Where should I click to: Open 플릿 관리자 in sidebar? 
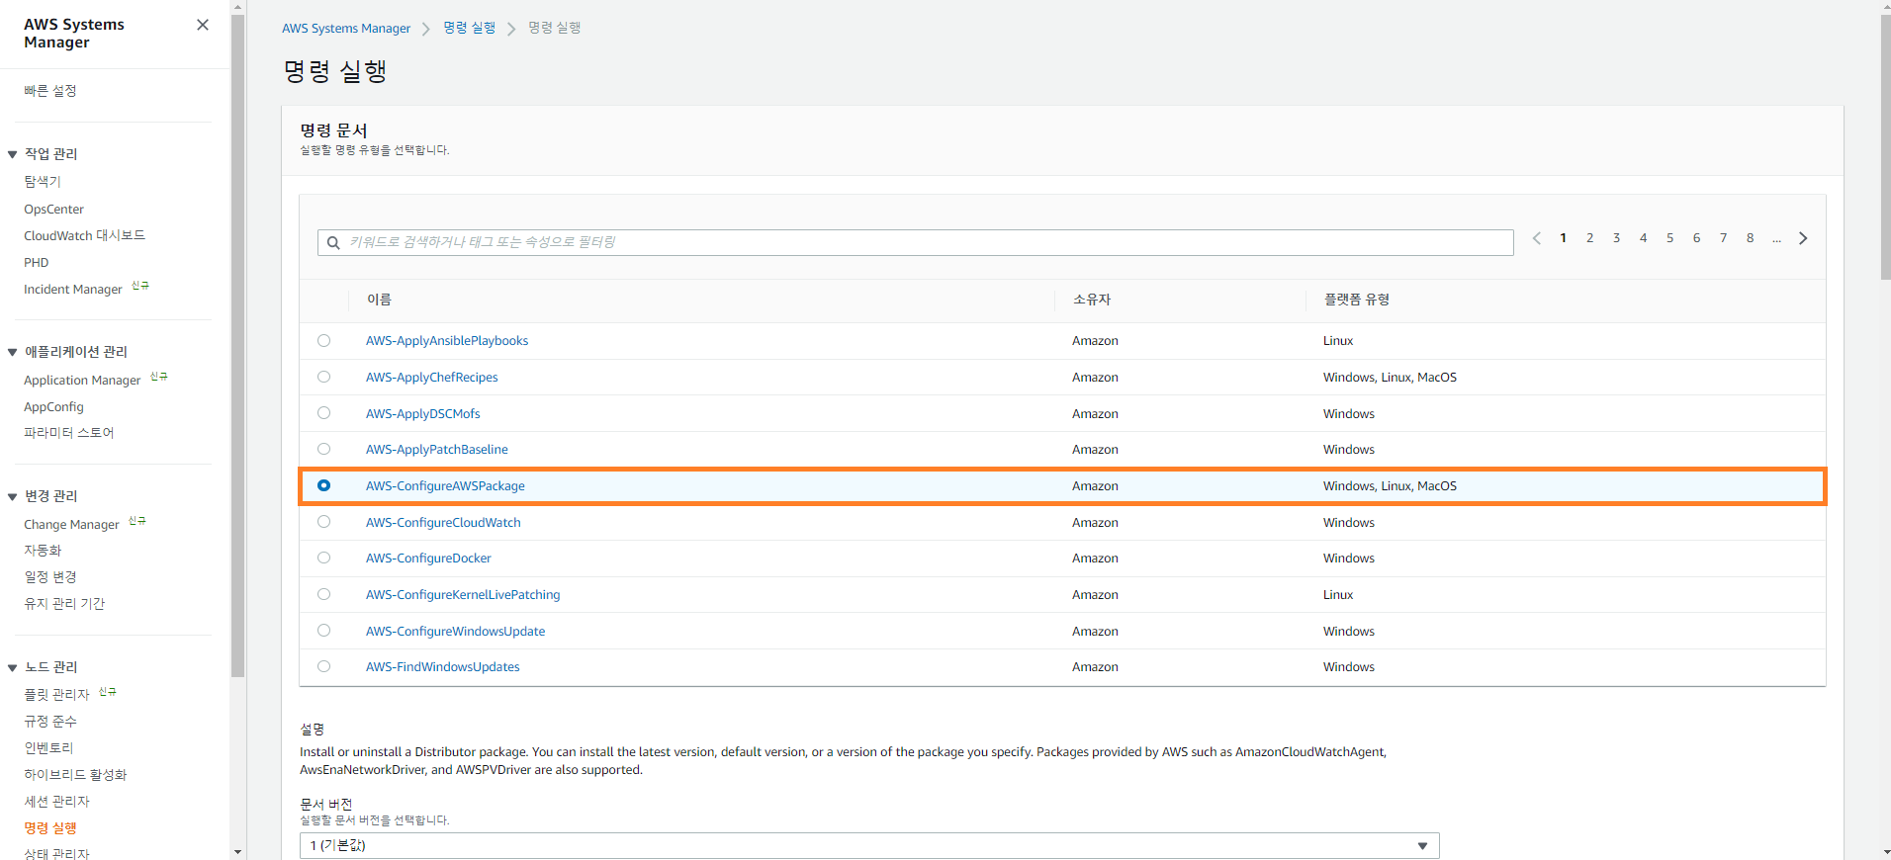tap(56, 695)
